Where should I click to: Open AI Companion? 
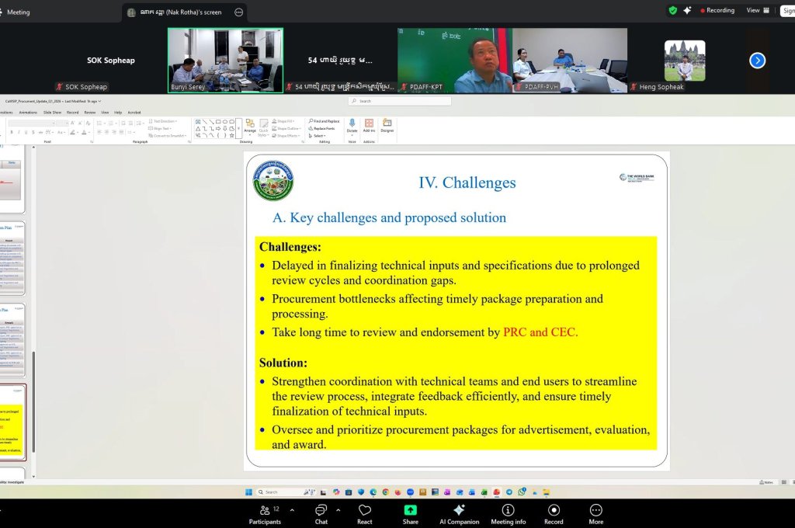[459, 512]
